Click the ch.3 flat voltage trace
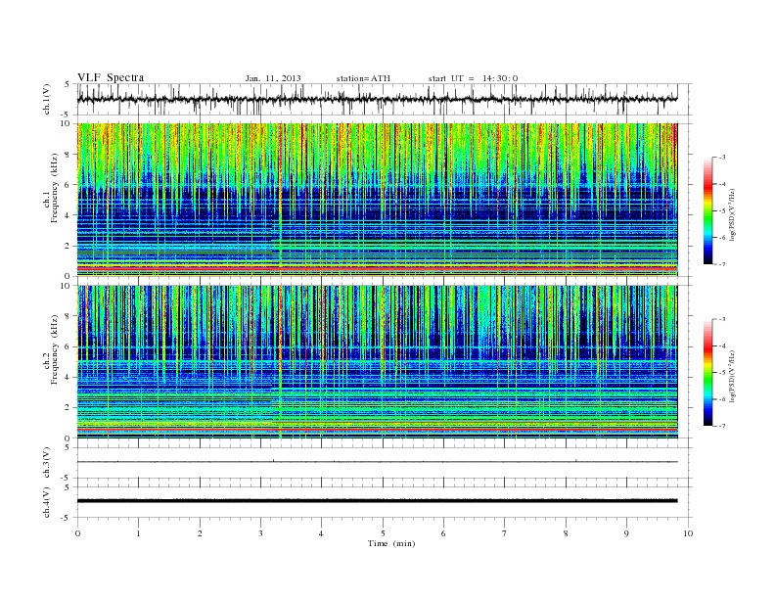 point(377,462)
